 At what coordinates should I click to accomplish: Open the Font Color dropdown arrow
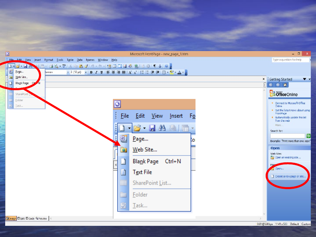183,72
